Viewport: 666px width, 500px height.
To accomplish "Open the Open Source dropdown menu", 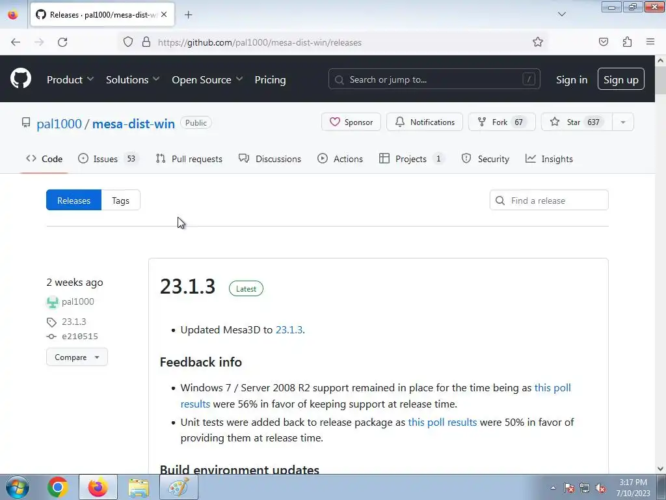I will (207, 79).
